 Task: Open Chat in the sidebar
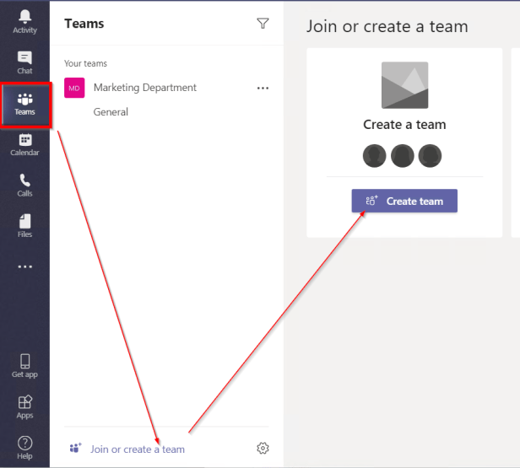pos(24,62)
